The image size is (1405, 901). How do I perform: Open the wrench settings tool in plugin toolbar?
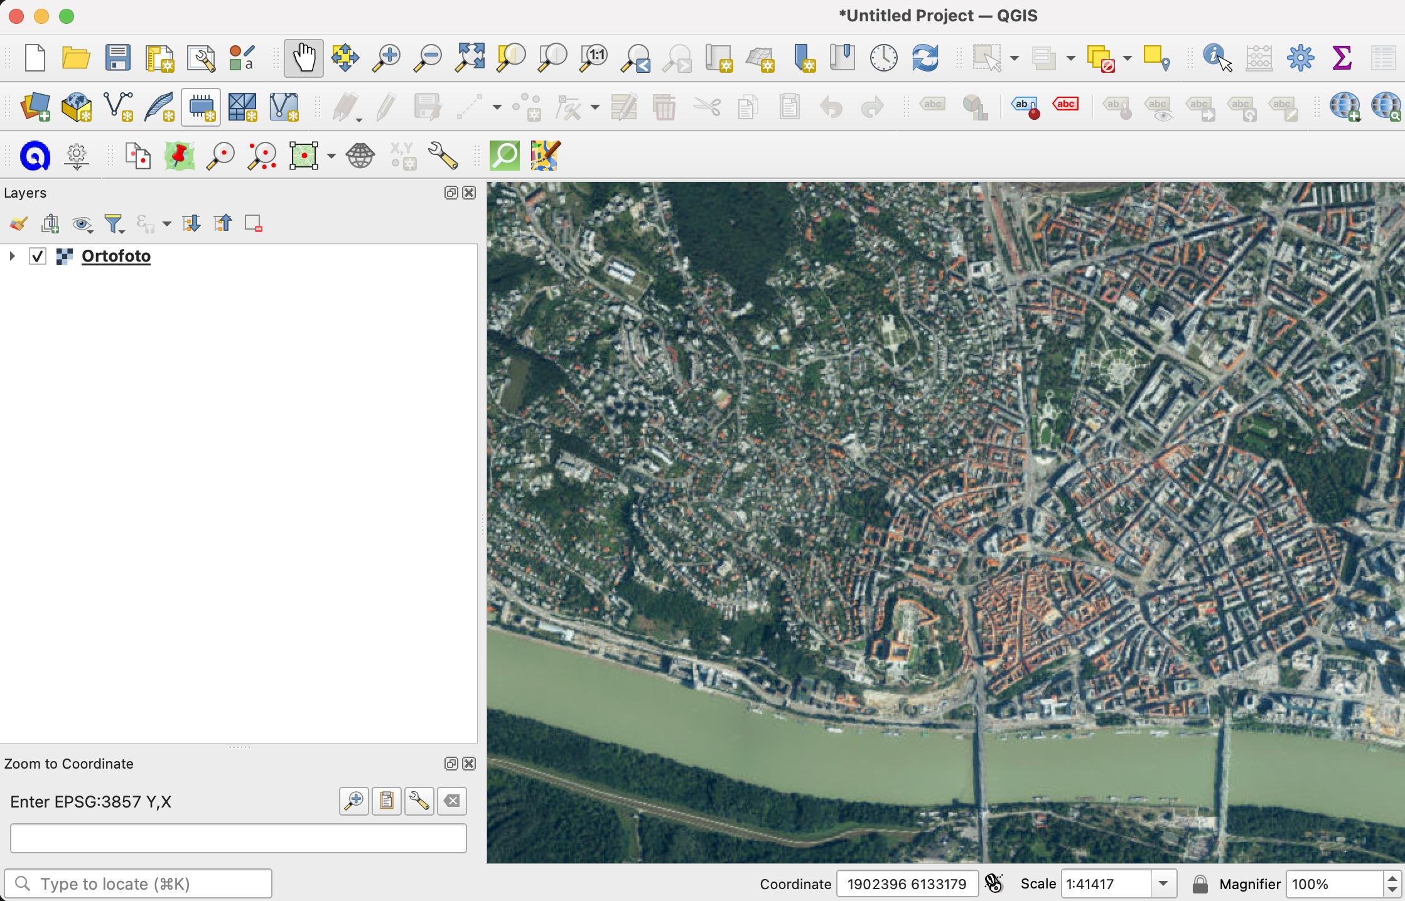pyautogui.click(x=443, y=156)
